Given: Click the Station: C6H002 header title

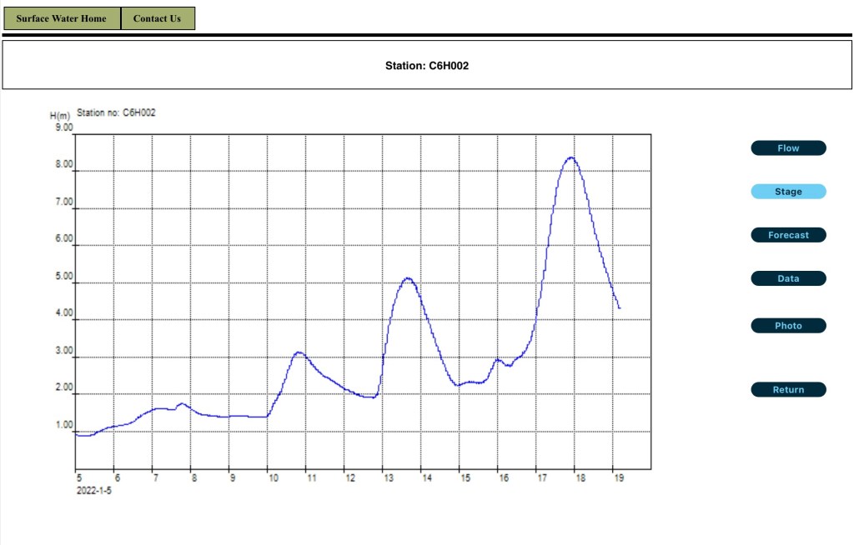Looking at the screenshot, I should [426, 65].
